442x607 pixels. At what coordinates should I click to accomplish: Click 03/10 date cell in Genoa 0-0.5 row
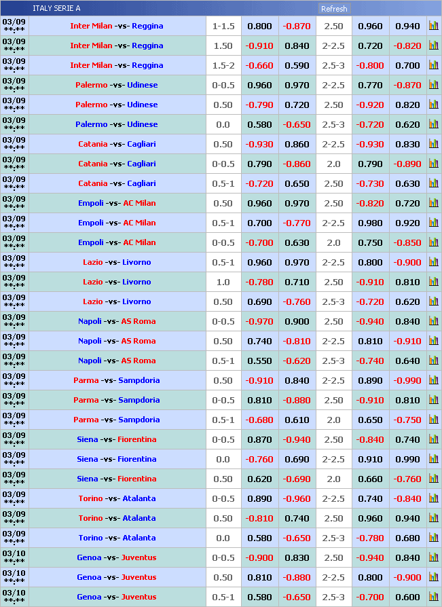pyautogui.click(x=14, y=557)
